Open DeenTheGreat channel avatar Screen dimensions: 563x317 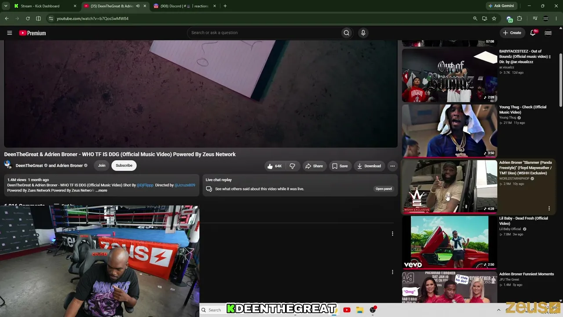[8, 165]
